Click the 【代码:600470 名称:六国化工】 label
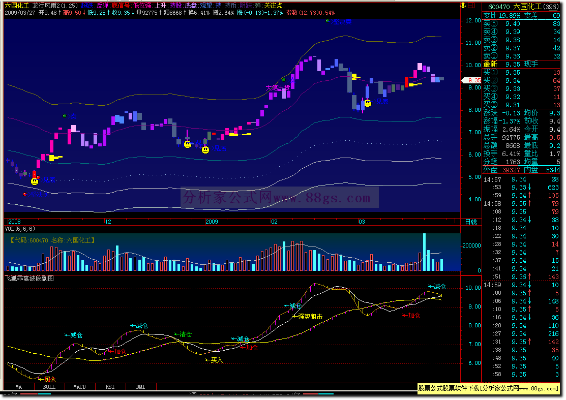This screenshot has width=566, height=400. pyautogui.click(x=52, y=240)
